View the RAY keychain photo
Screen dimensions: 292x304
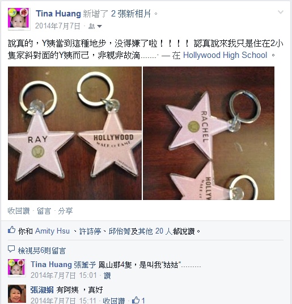point(75,133)
